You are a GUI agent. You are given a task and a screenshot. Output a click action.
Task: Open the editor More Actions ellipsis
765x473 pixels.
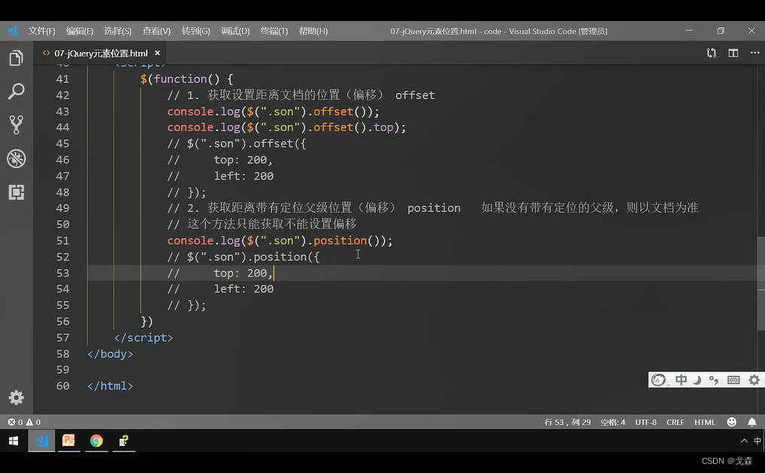754,53
